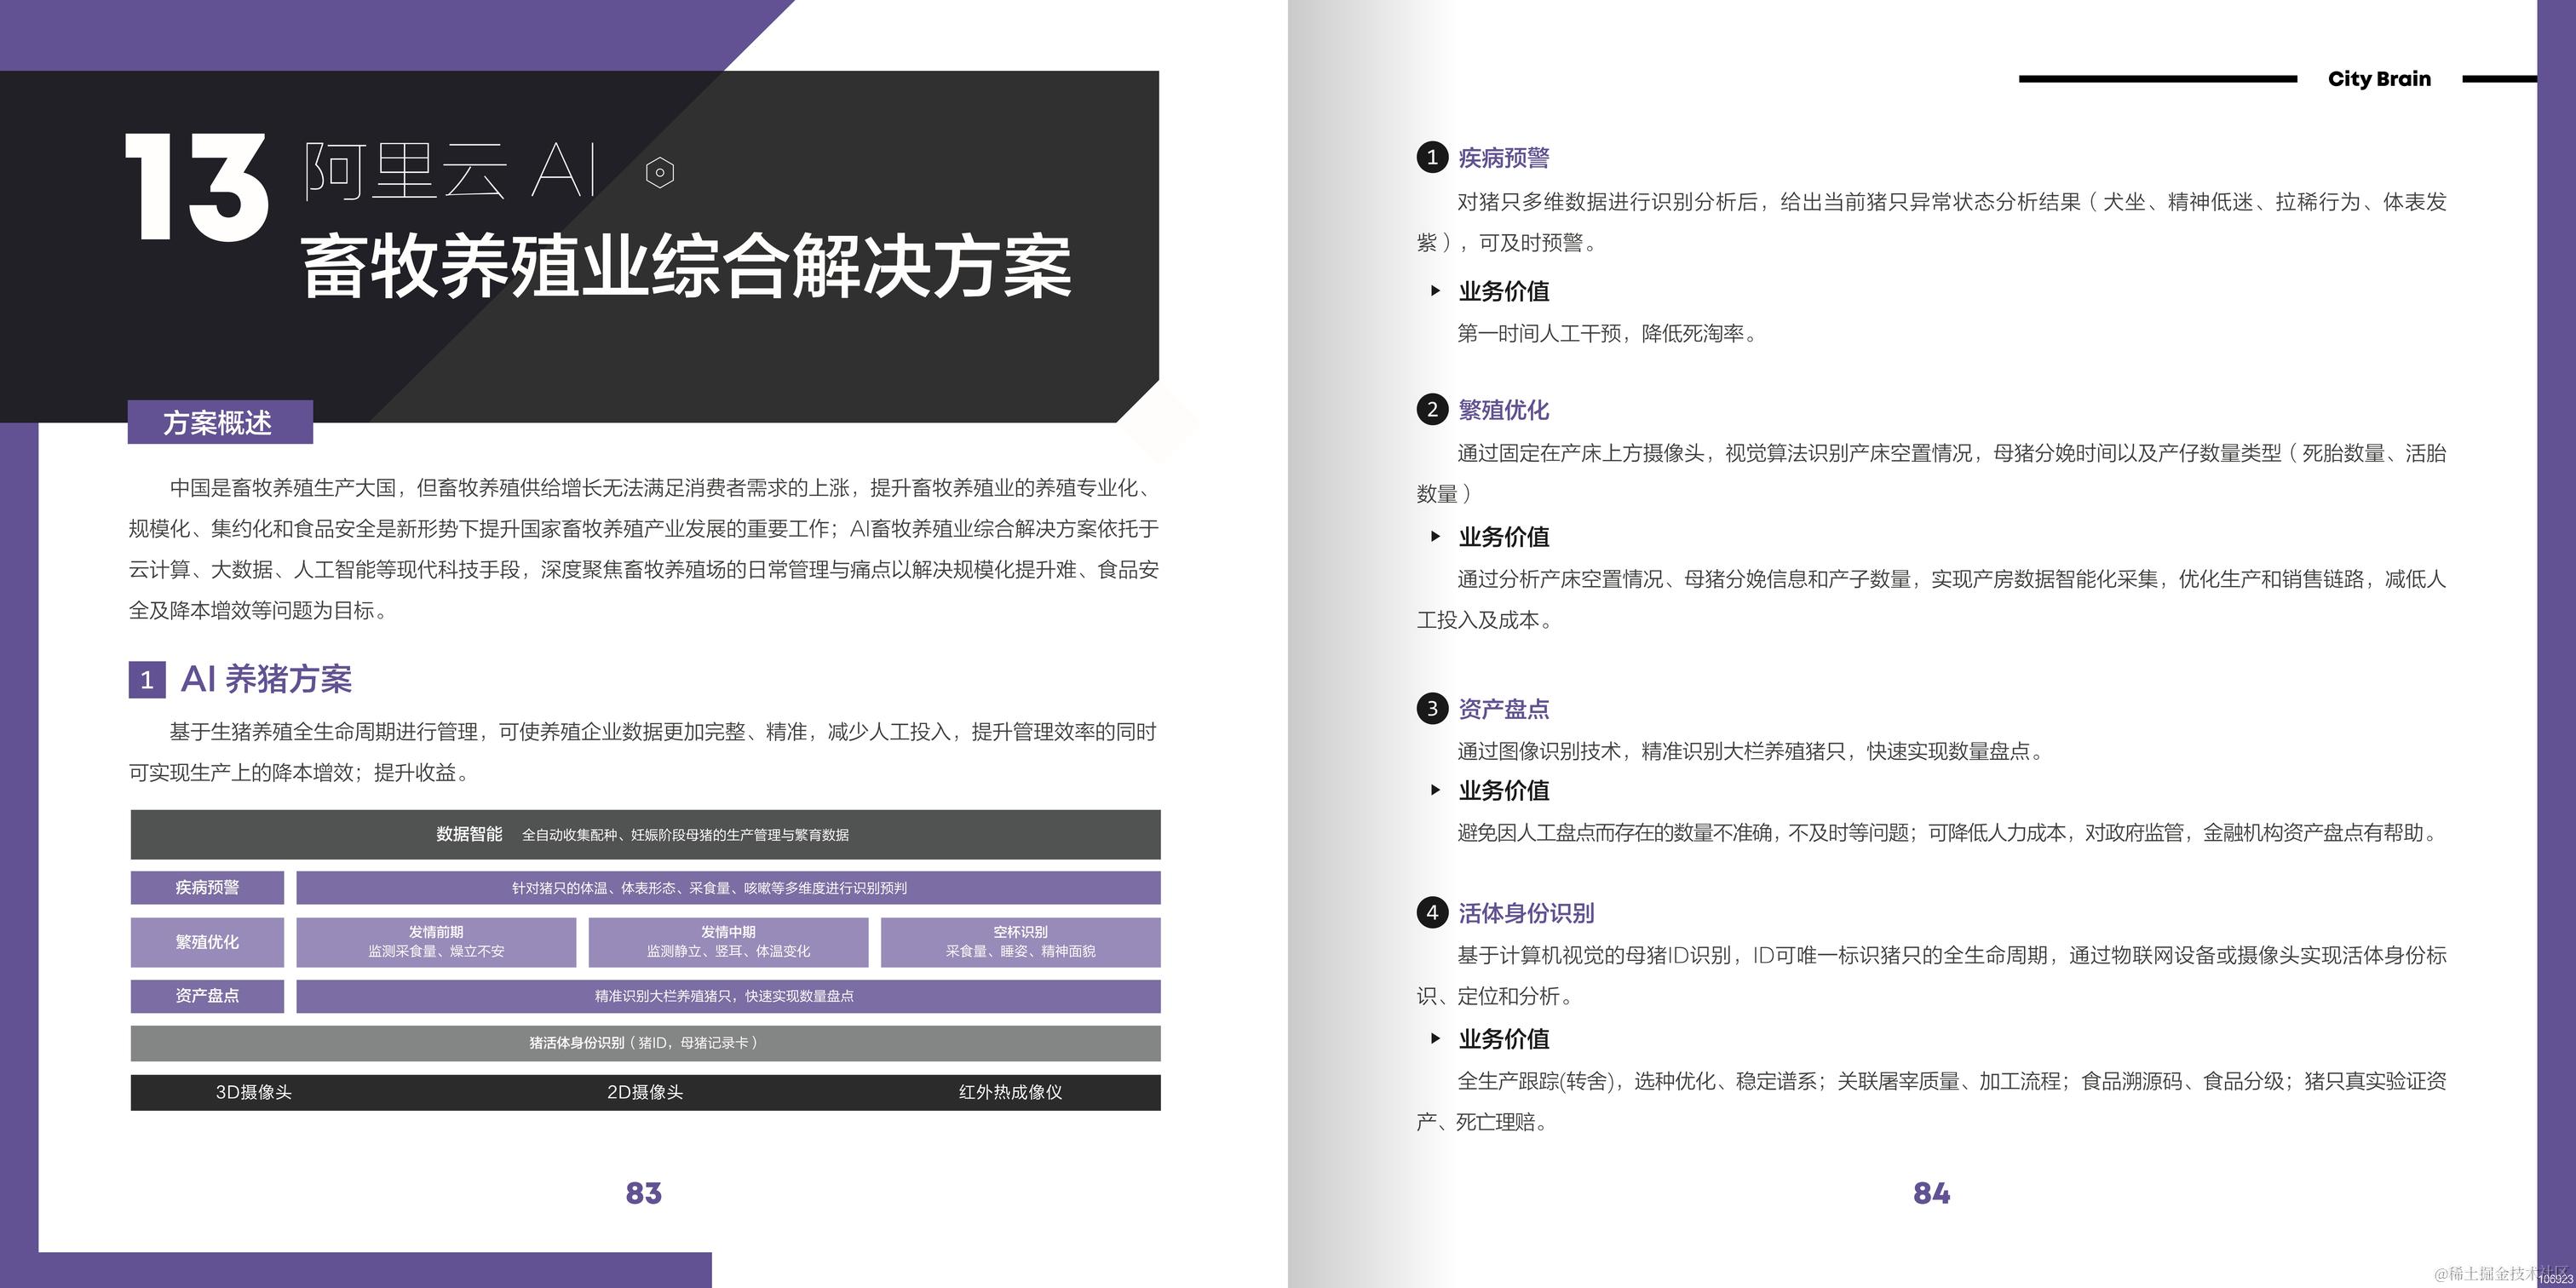Screen dimensions: 2576x1288
Task: Click the 方案概述 purple label tab
Action: (219, 422)
